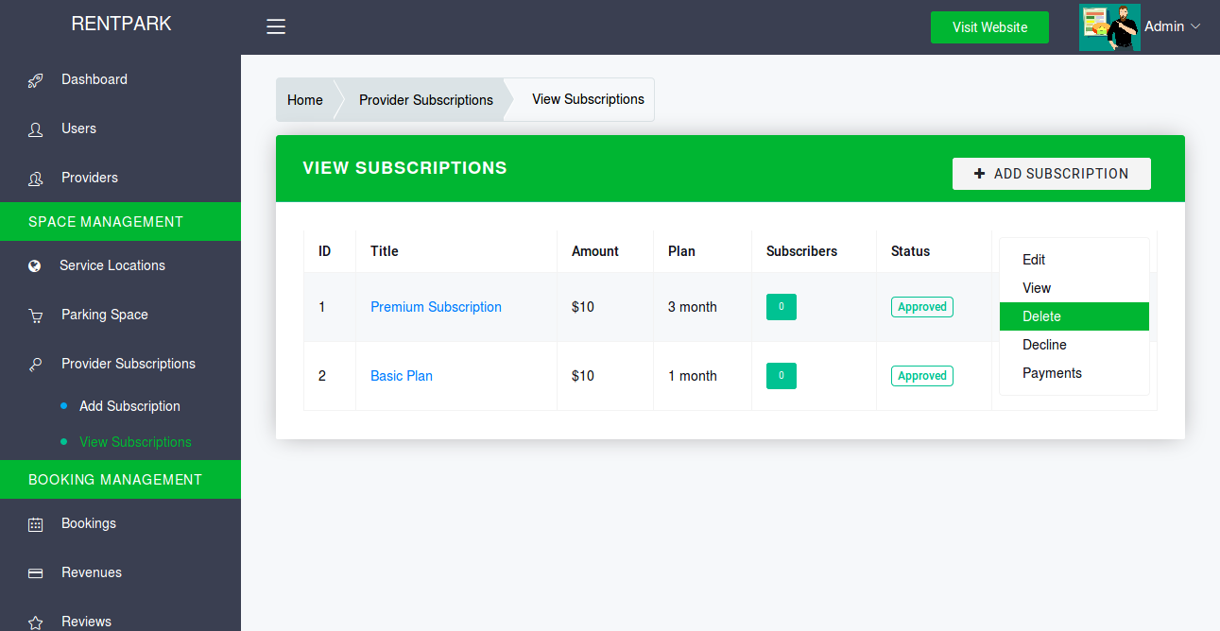Open the Basic Plan link

click(x=402, y=376)
